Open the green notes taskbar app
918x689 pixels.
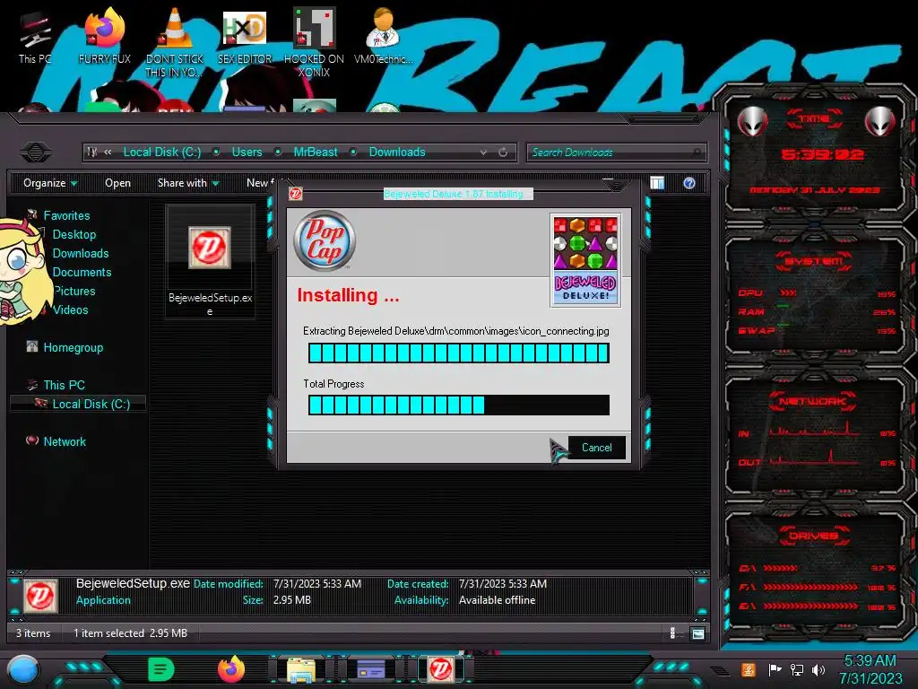(161, 669)
